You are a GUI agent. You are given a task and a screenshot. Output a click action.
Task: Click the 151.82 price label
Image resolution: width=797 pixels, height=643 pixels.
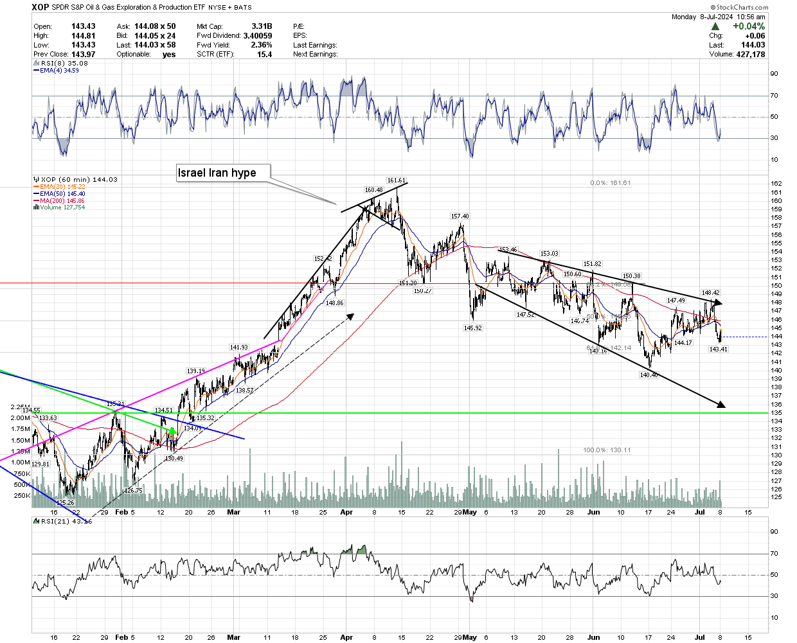click(x=592, y=264)
